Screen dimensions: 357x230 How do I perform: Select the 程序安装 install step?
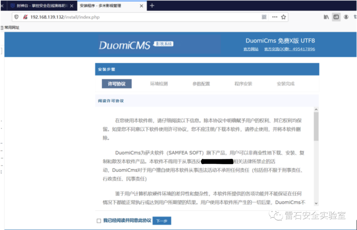click(x=243, y=84)
